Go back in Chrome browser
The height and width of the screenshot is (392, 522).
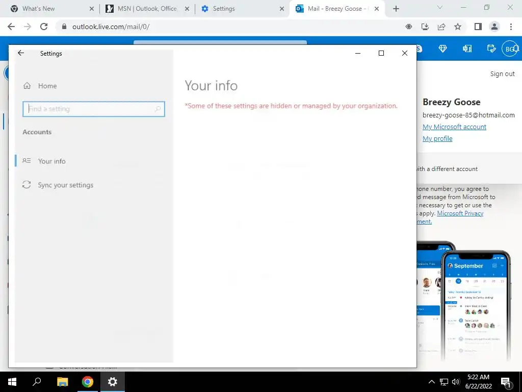tap(11, 27)
